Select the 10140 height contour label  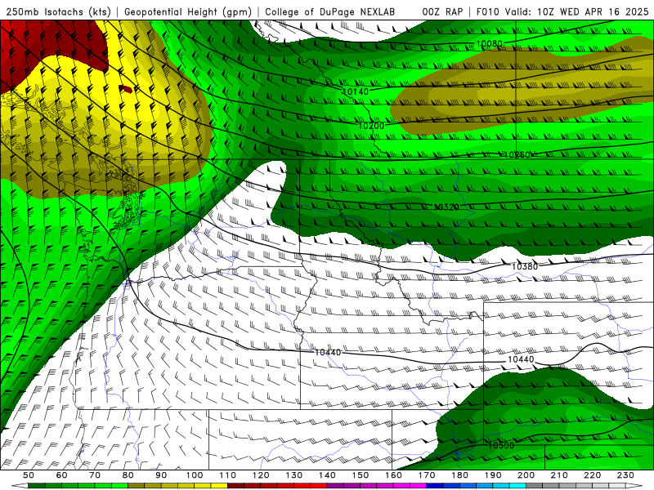(x=356, y=91)
